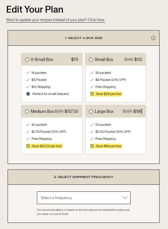
Task: Open the Select a frequency dropdown
Action: [84, 198]
